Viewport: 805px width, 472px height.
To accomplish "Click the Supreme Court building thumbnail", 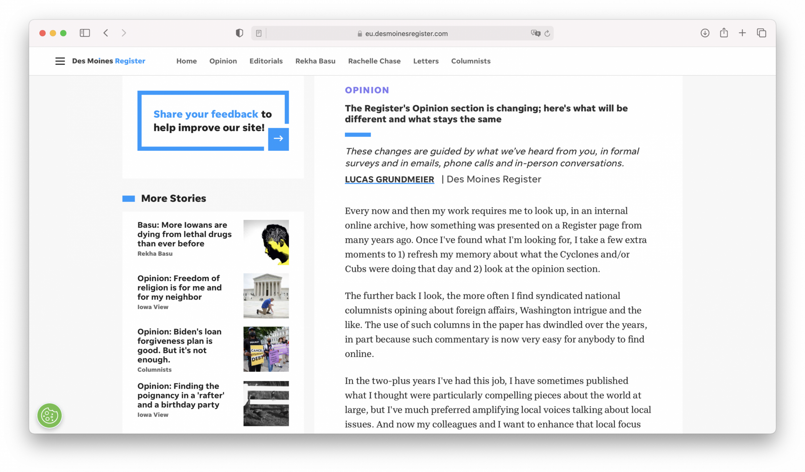I will [266, 296].
